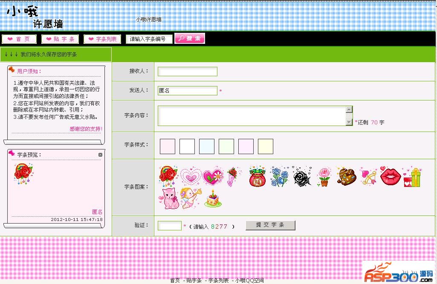Select the rainbow rose pattern icon
This screenshot has width=437, height=284.
[168, 176]
